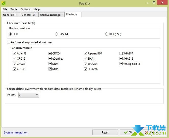169x138 pixels.
Task: Switch to the General (2) tab
Action: (x=29, y=15)
